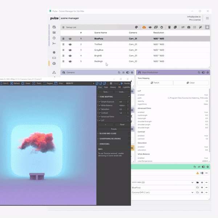This screenshot has height=218, width=218.
Task: Enable Bloom and Glare checkbox
Action: coord(129,133)
